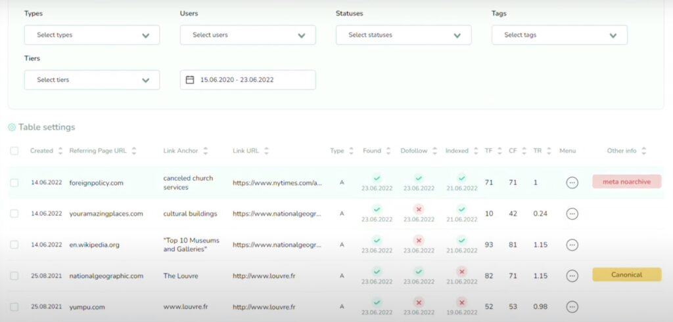Open the Select statuses dropdown
Viewport: 673px width, 322px height.
tap(403, 35)
